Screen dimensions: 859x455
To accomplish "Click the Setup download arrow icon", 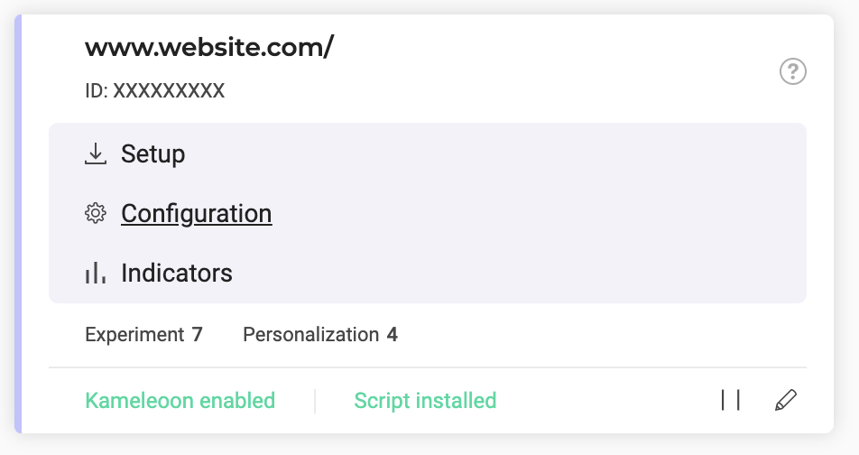I will click(95, 154).
